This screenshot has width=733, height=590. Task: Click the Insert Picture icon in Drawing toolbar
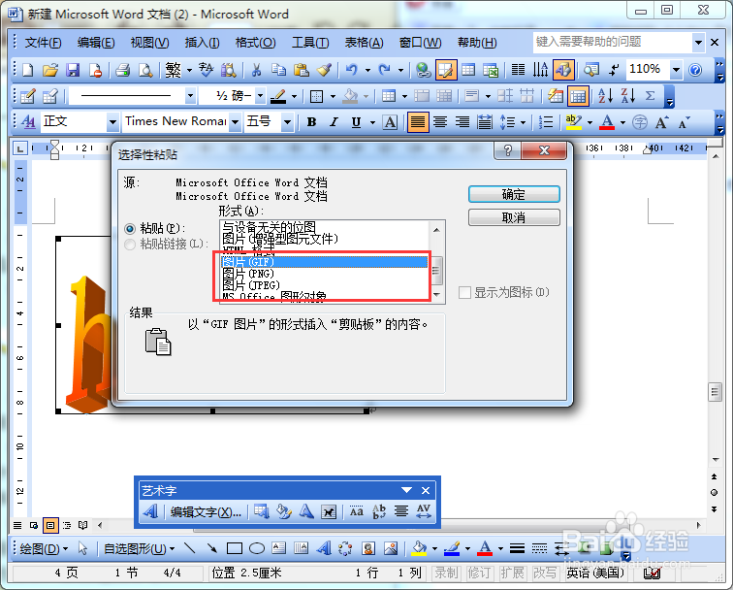(x=391, y=548)
